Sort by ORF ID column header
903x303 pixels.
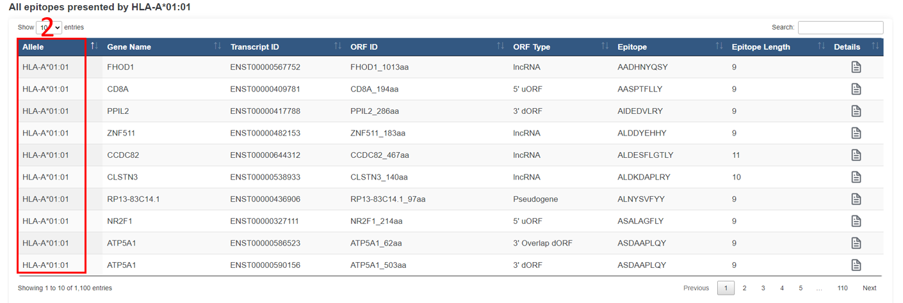364,47
